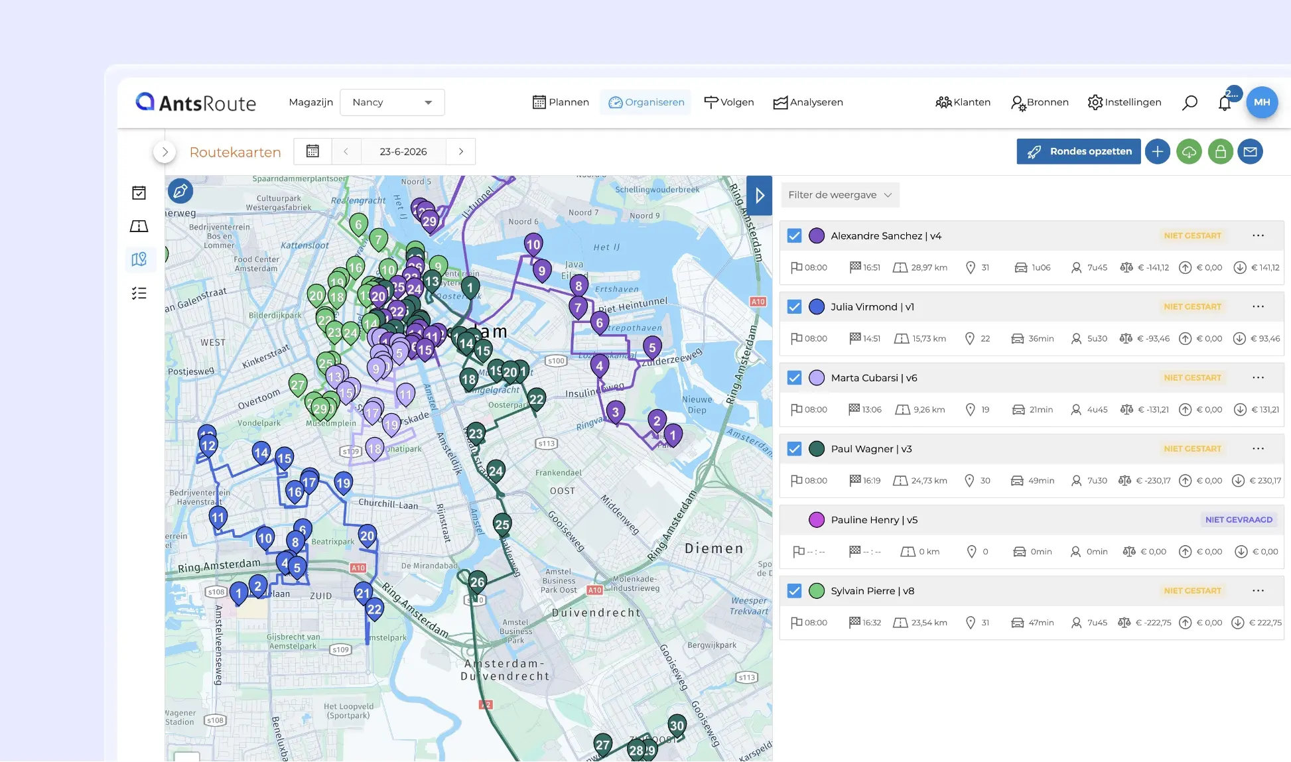Click dark green marker 25 on map
The width and height of the screenshot is (1291, 762).
(502, 525)
